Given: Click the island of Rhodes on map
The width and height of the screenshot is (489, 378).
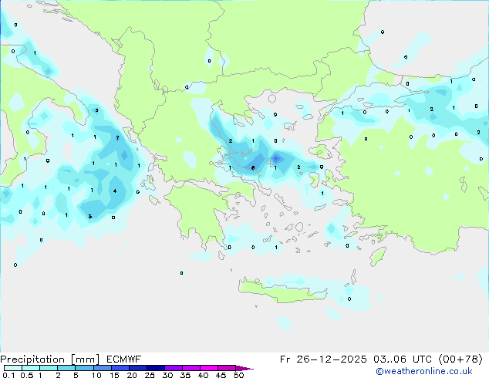Looking at the screenshot, I should [x=378, y=256].
